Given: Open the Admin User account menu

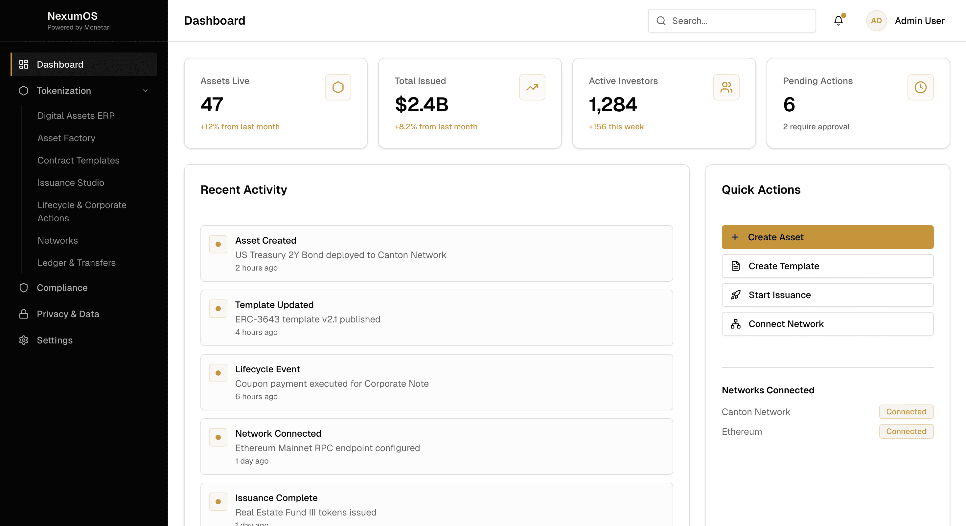Looking at the screenshot, I should point(919,21).
